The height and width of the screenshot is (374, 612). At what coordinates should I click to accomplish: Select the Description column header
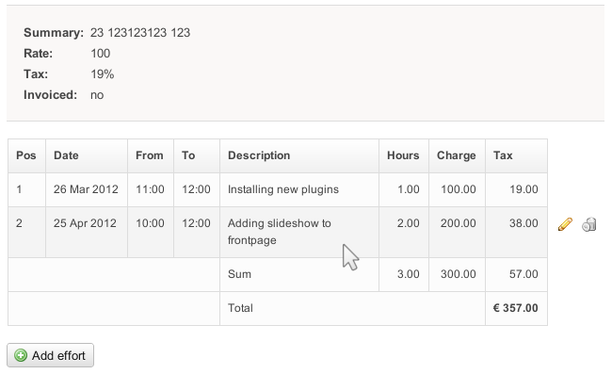tap(299, 155)
